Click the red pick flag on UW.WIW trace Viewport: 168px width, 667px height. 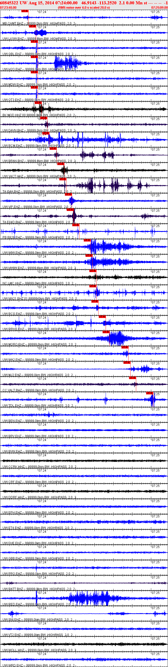[x=87, y=240]
